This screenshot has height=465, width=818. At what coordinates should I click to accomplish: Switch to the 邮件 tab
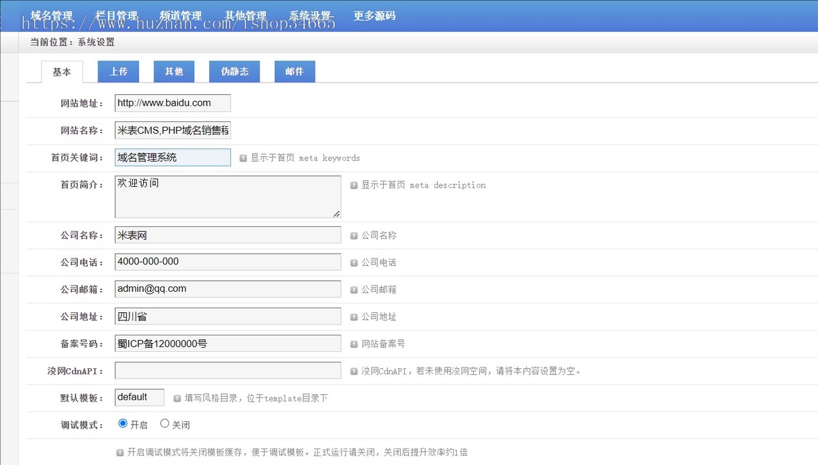[x=294, y=72]
